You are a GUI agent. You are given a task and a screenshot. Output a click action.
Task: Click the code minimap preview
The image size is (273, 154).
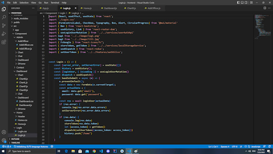[x=263, y=27]
